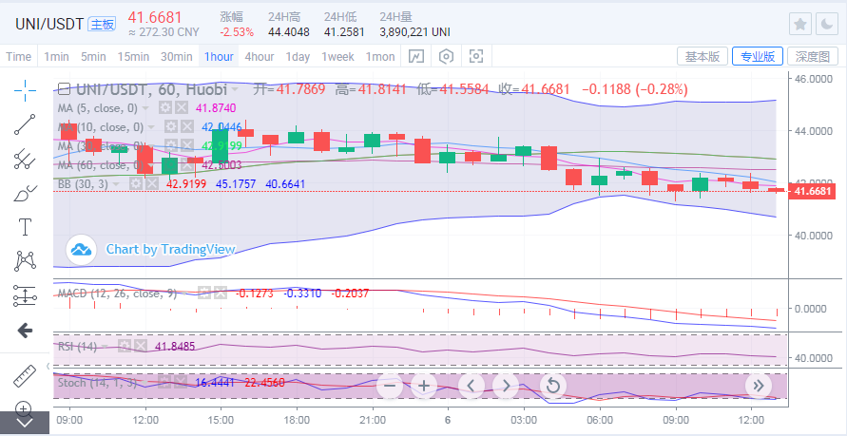Toggle night mode with moon icon
Viewport: 847px width, 436px height.
[827, 25]
